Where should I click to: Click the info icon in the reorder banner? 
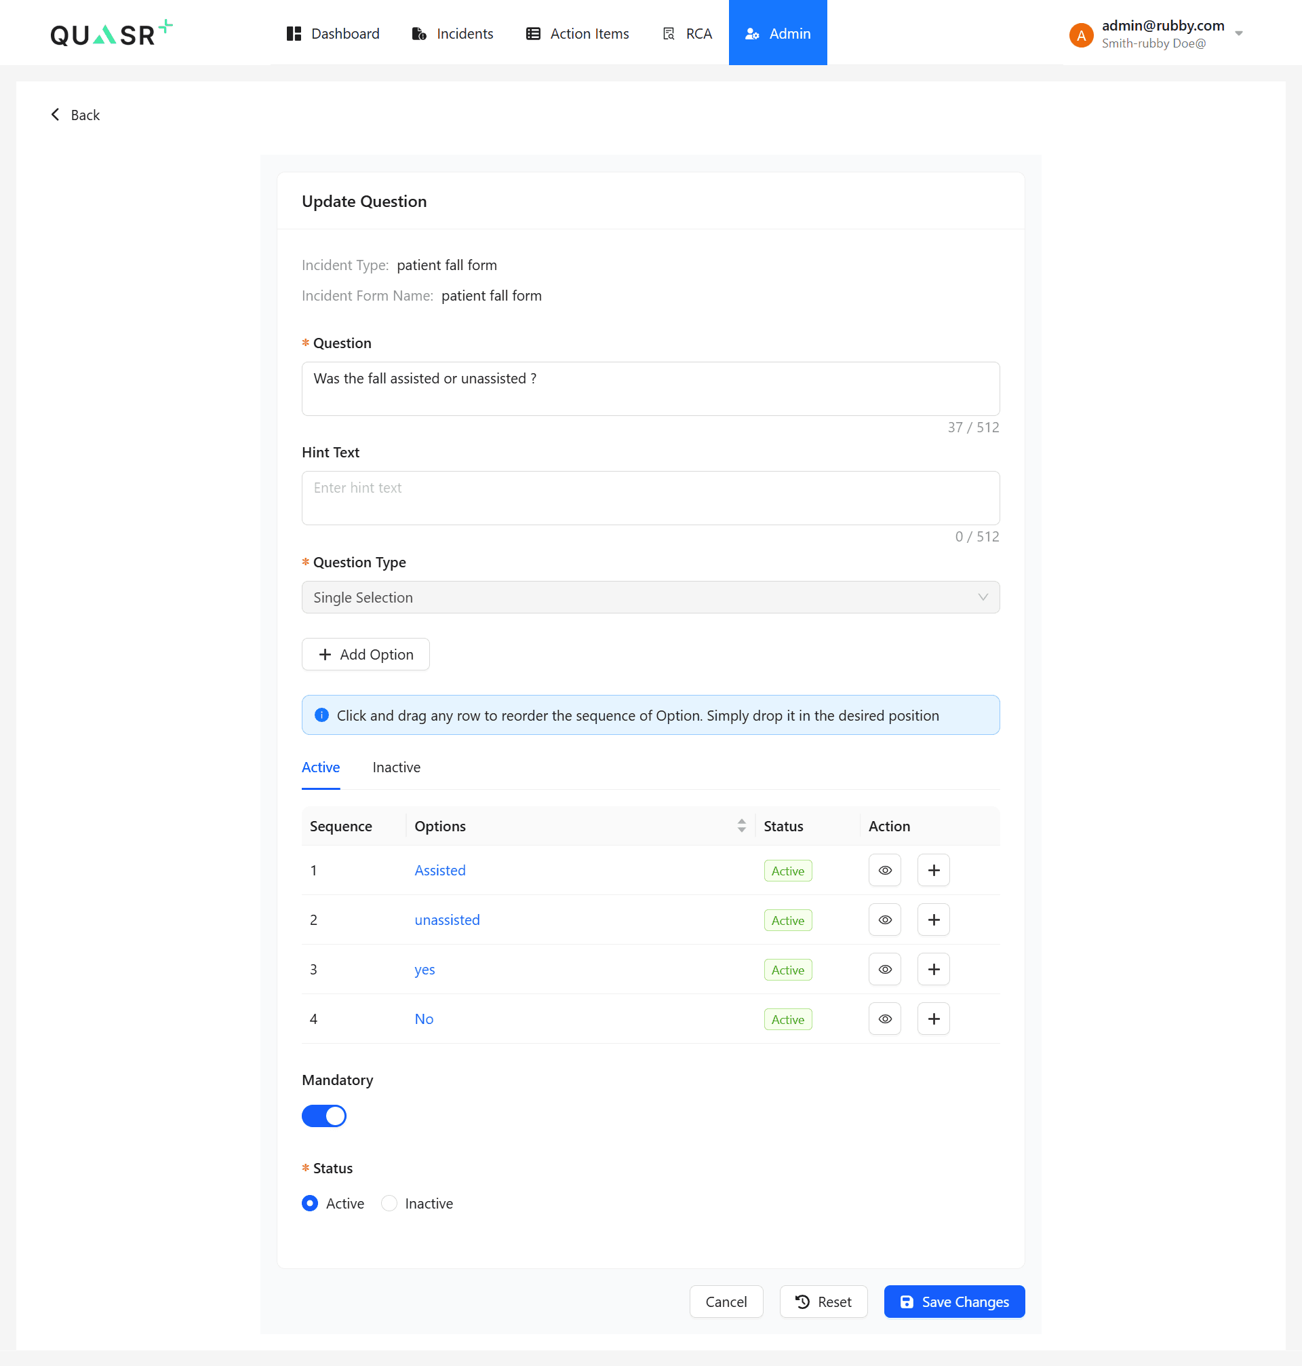(x=321, y=715)
